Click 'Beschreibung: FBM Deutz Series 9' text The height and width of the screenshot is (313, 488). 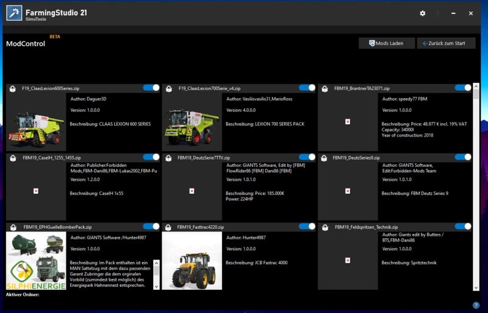tap(415, 193)
